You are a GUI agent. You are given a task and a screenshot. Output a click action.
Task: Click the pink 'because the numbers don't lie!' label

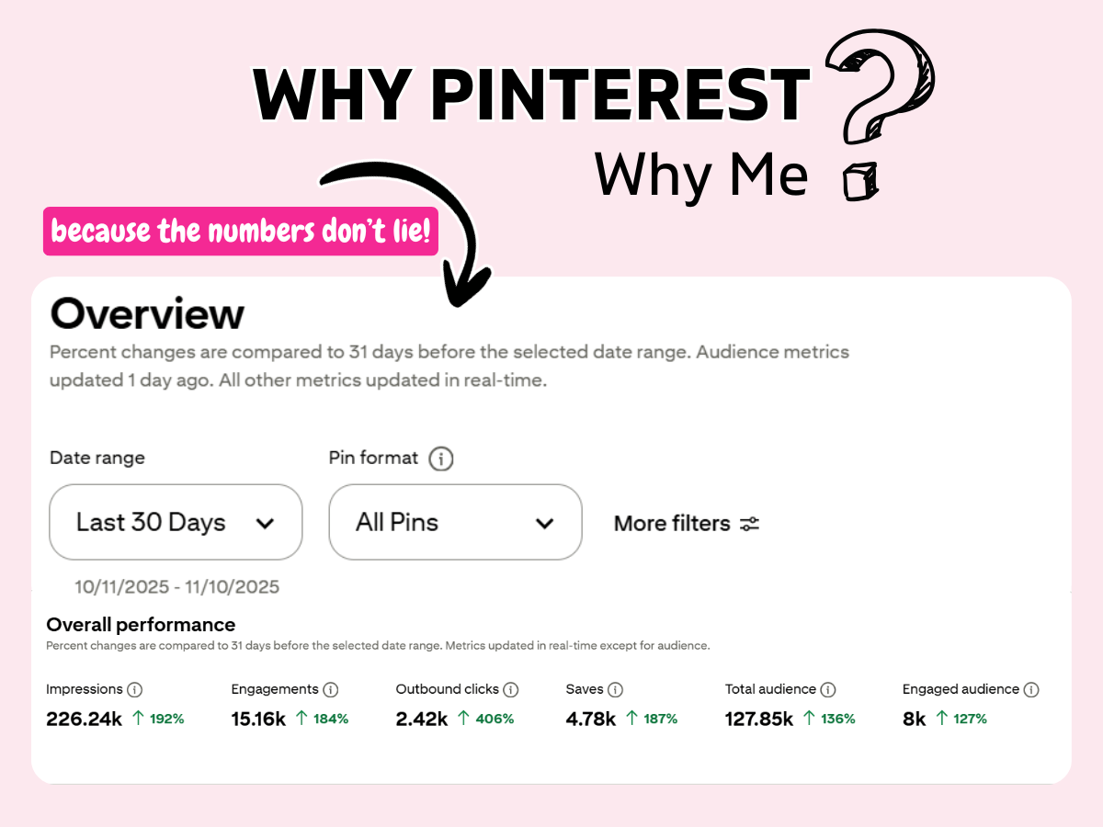point(241,232)
